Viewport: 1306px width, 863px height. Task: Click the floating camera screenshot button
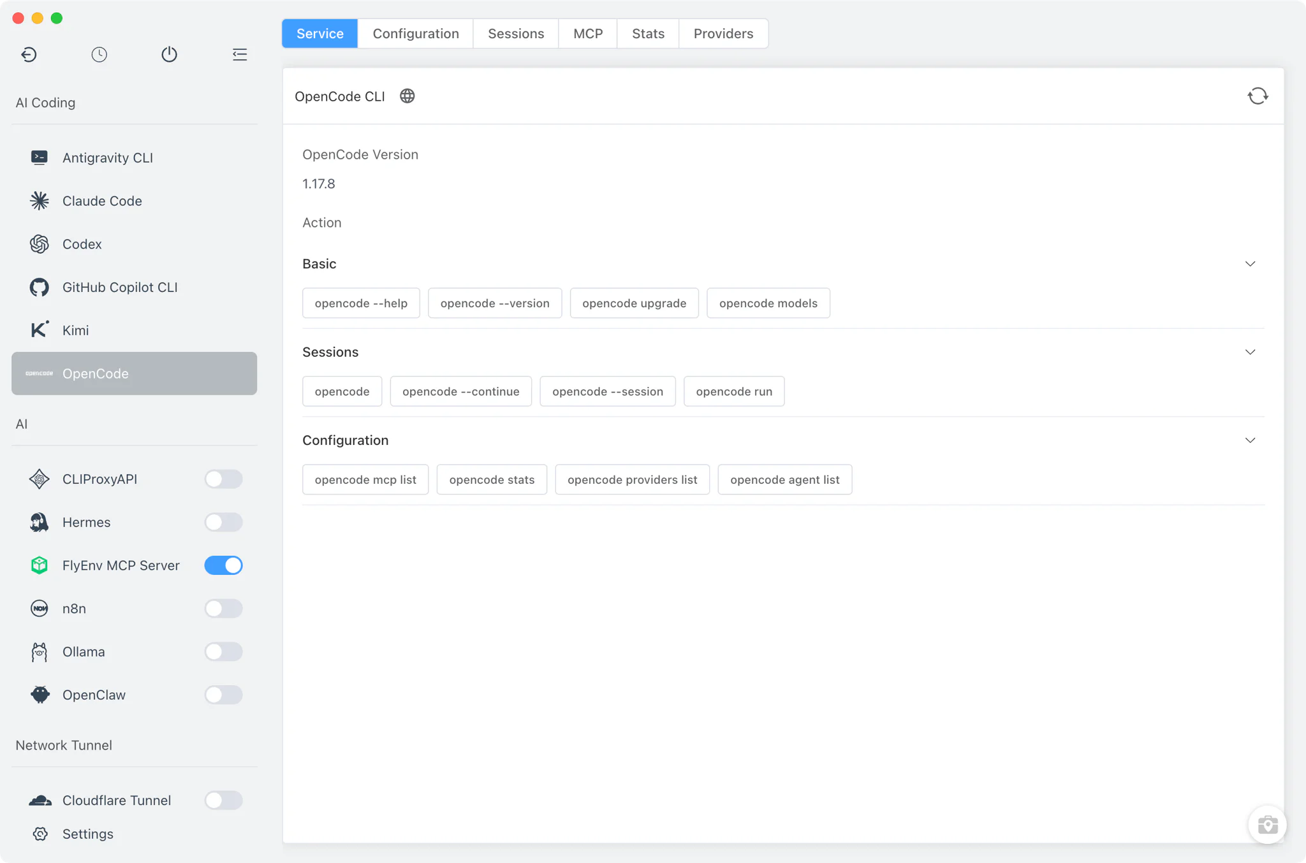click(x=1267, y=825)
